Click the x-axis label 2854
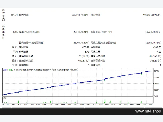Viewport: 163px width, 122px height. (107, 104)
